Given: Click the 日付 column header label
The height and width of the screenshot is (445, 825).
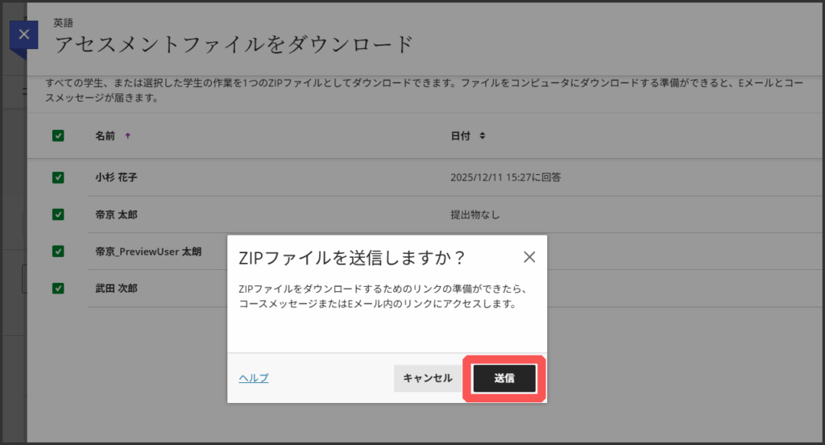Looking at the screenshot, I should (x=460, y=136).
